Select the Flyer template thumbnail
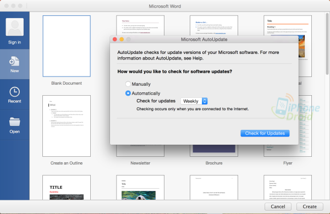330x214 pixels. [x=305, y=126]
